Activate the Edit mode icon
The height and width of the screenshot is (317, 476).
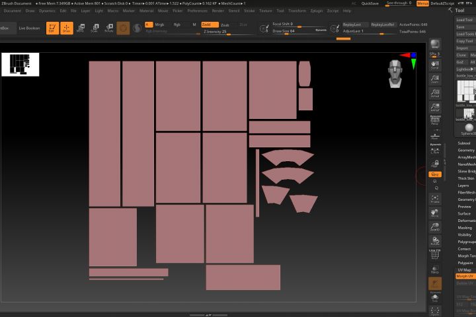52,28
